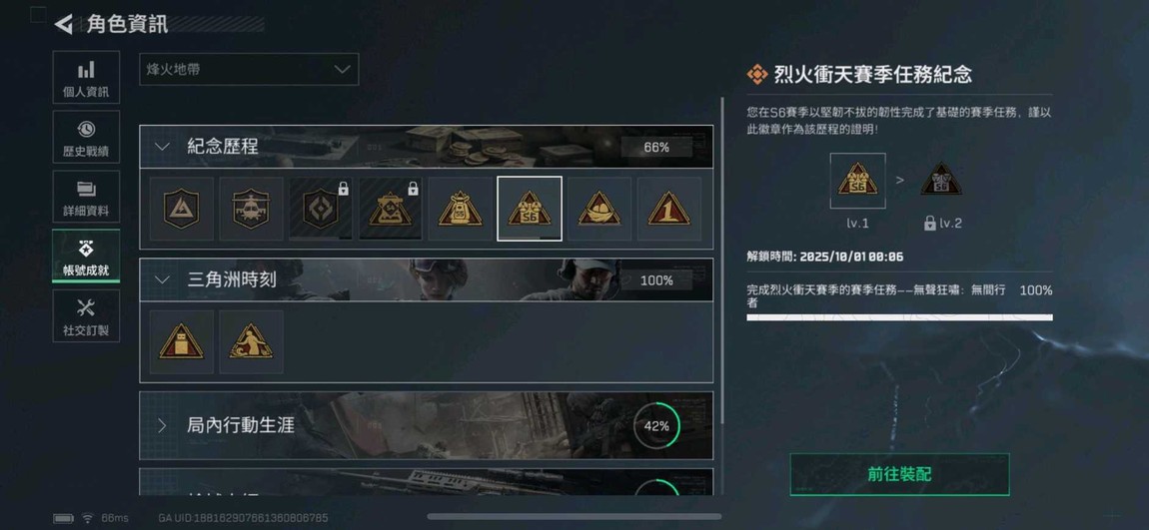Open the 烽火地帶 mode dropdown
Screen dimensions: 1149x530
point(249,69)
